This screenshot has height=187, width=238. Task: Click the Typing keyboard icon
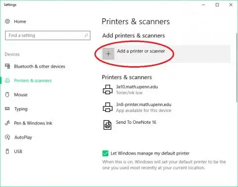[7, 109]
